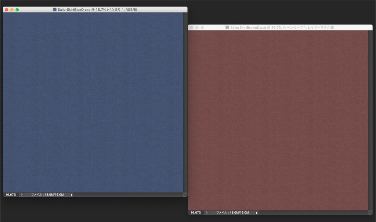Viewport: 376px width, 222px height.
Task: Click the horizontal scrollbar of SailorSkirtBlueD window
Action: click(x=128, y=195)
